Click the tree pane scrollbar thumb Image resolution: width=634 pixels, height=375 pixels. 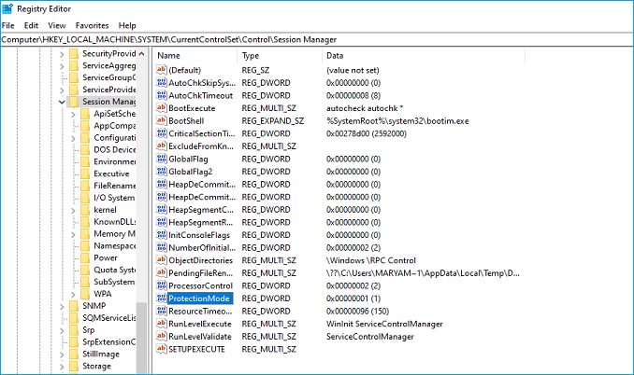141,338
